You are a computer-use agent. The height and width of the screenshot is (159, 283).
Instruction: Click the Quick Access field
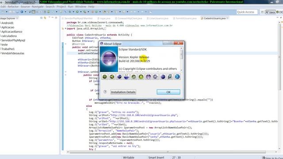(x=247, y=12)
